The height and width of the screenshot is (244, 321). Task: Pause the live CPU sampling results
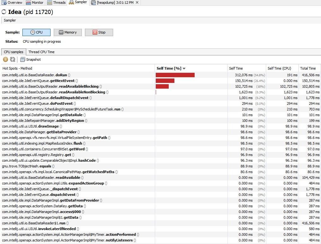5,59
